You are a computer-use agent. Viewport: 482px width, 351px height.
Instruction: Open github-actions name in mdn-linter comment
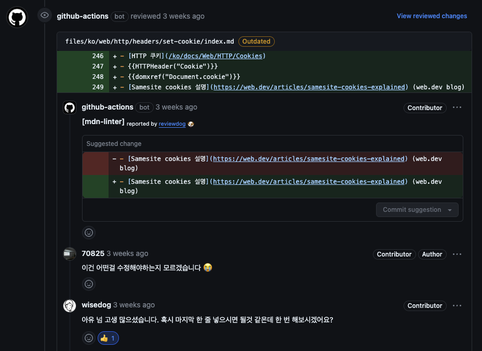tap(108, 107)
